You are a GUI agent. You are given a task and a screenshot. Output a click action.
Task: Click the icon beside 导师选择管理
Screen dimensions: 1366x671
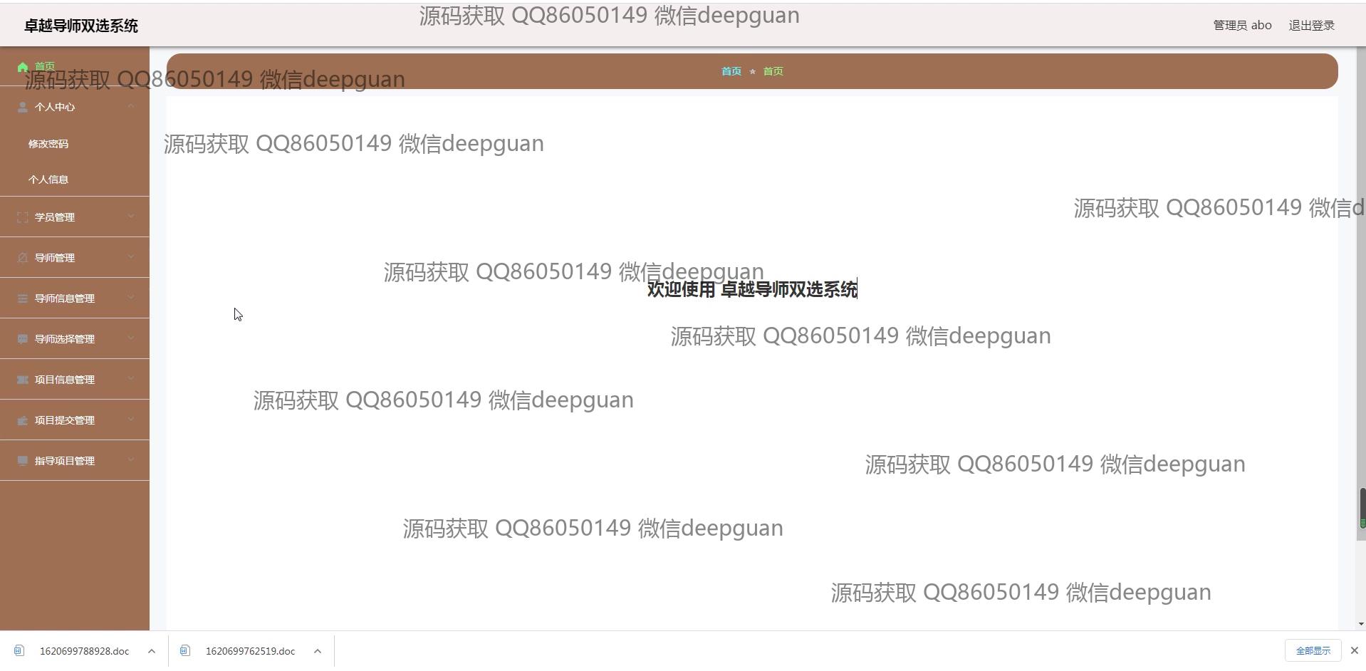[23, 339]
